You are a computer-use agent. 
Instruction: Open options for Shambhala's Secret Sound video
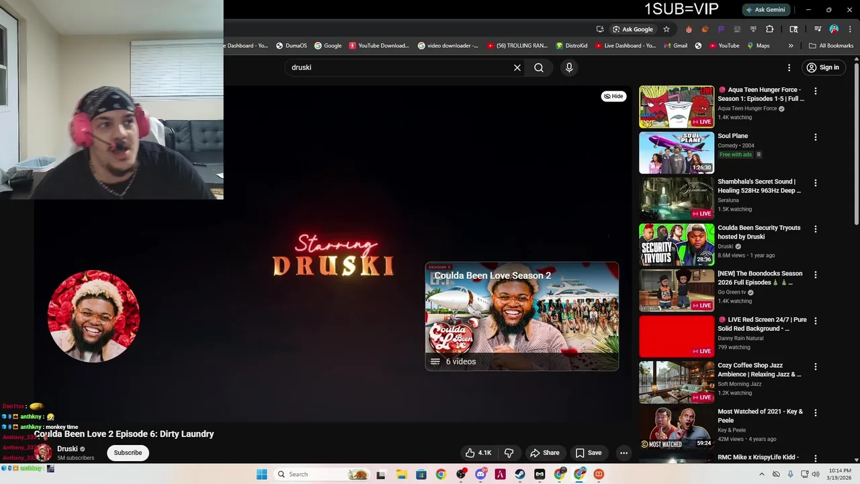tap(816, 183)
